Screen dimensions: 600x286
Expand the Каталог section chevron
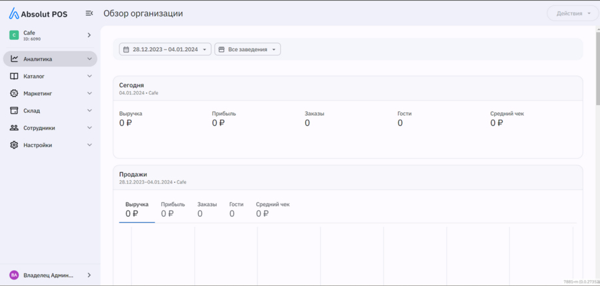click(x=89, y=76)
